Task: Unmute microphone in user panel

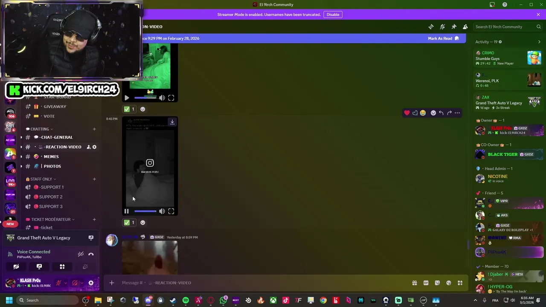Action: [x=59, y=283]
